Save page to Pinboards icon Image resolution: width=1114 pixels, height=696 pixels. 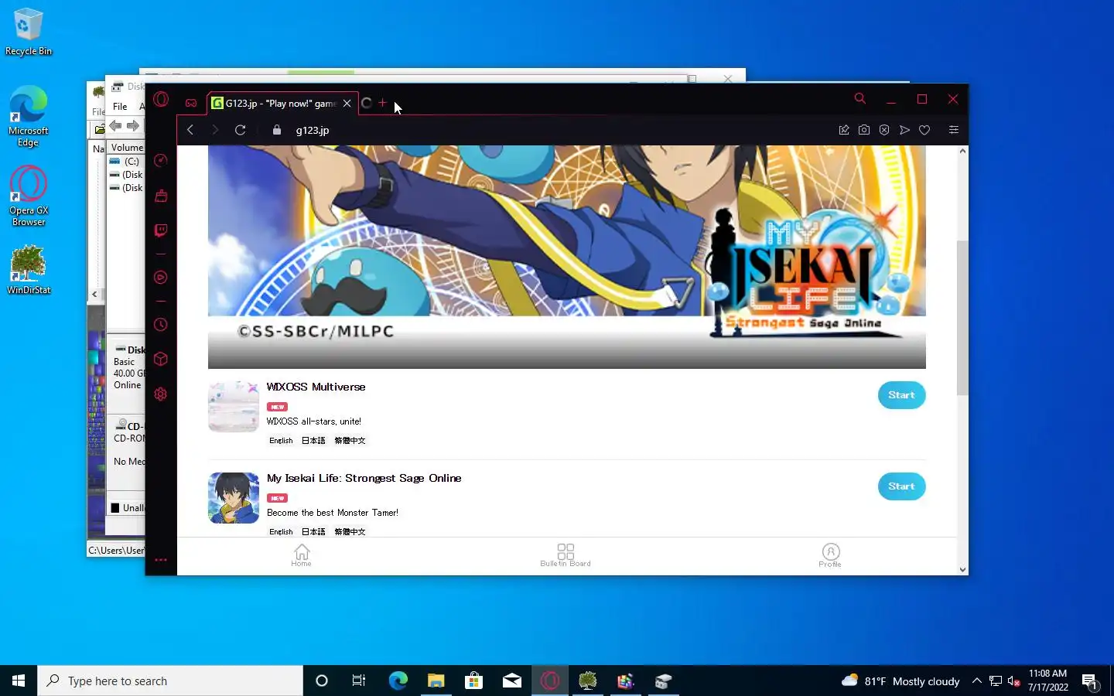844,130
